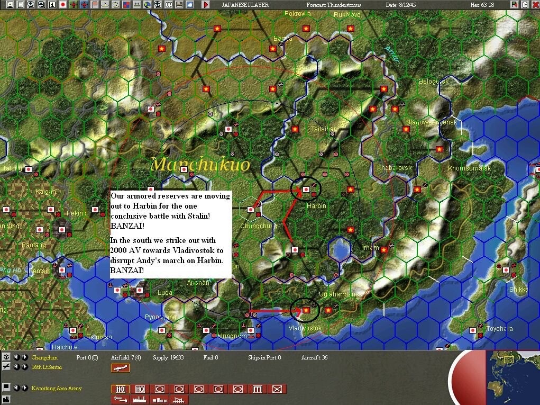Click the black flag icon beside Kwantung Area Army
Image resolution: width=540 pixels, height=405 pixels.
pyautogui.click(x=6, y=388)
